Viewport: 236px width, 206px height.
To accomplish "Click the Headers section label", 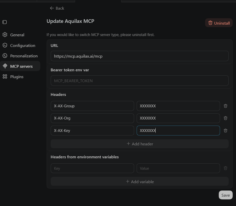I will click(x=58, y=94).
